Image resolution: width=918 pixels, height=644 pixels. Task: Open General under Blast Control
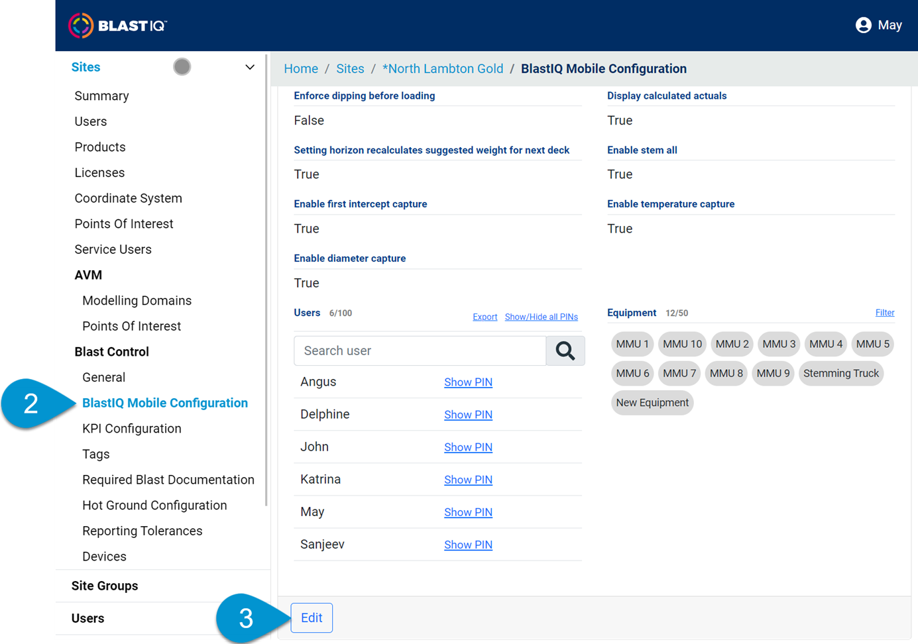(x=104, y=378)
